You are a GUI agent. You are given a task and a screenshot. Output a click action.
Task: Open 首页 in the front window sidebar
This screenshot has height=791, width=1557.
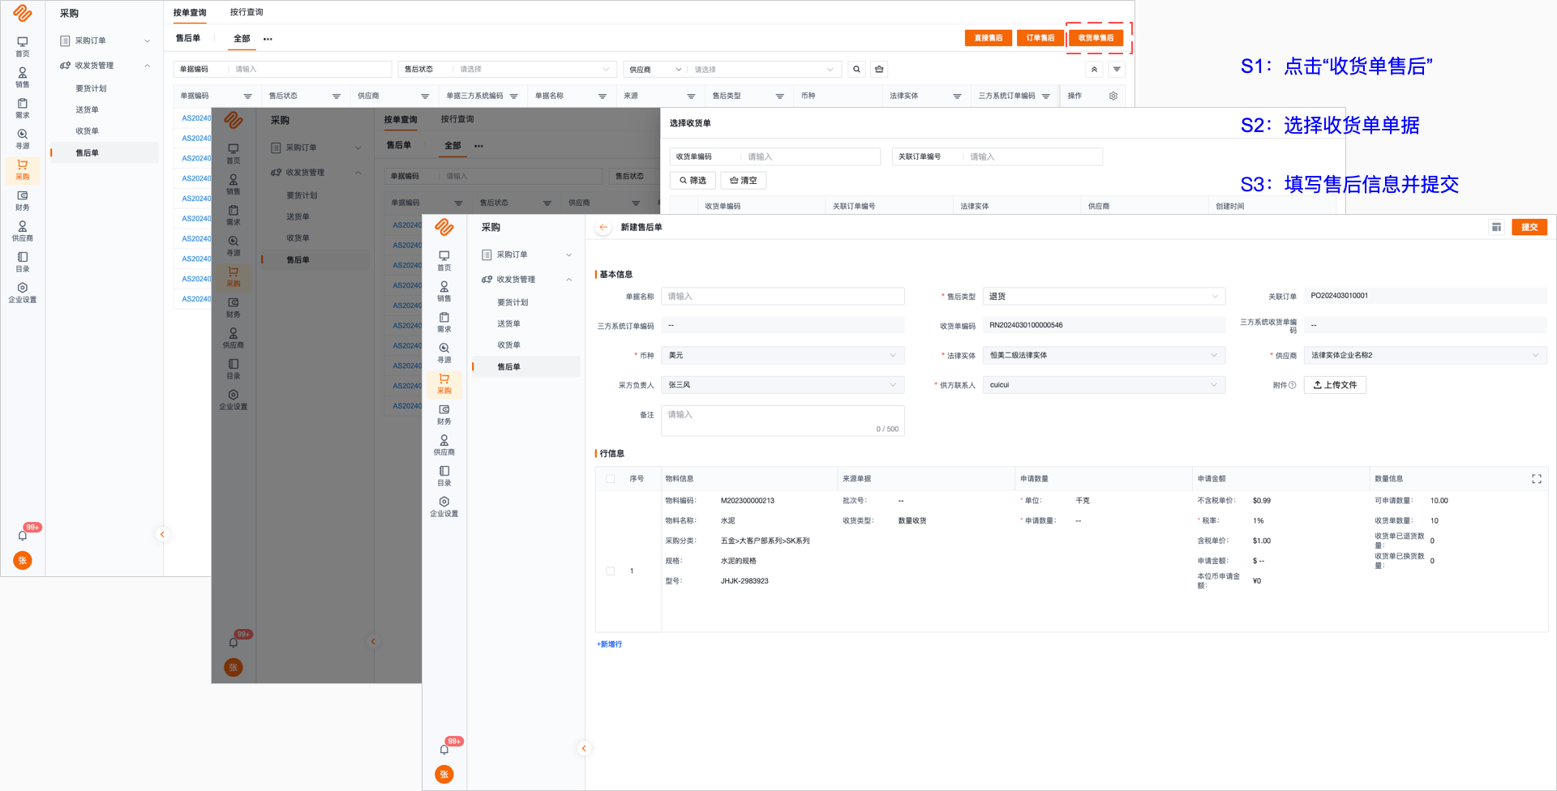444,260
